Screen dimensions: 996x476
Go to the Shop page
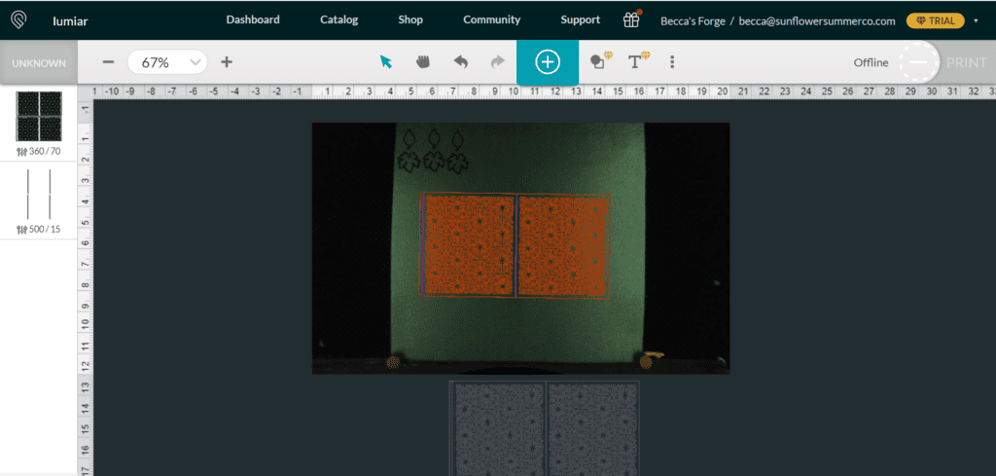coord(410,19)
